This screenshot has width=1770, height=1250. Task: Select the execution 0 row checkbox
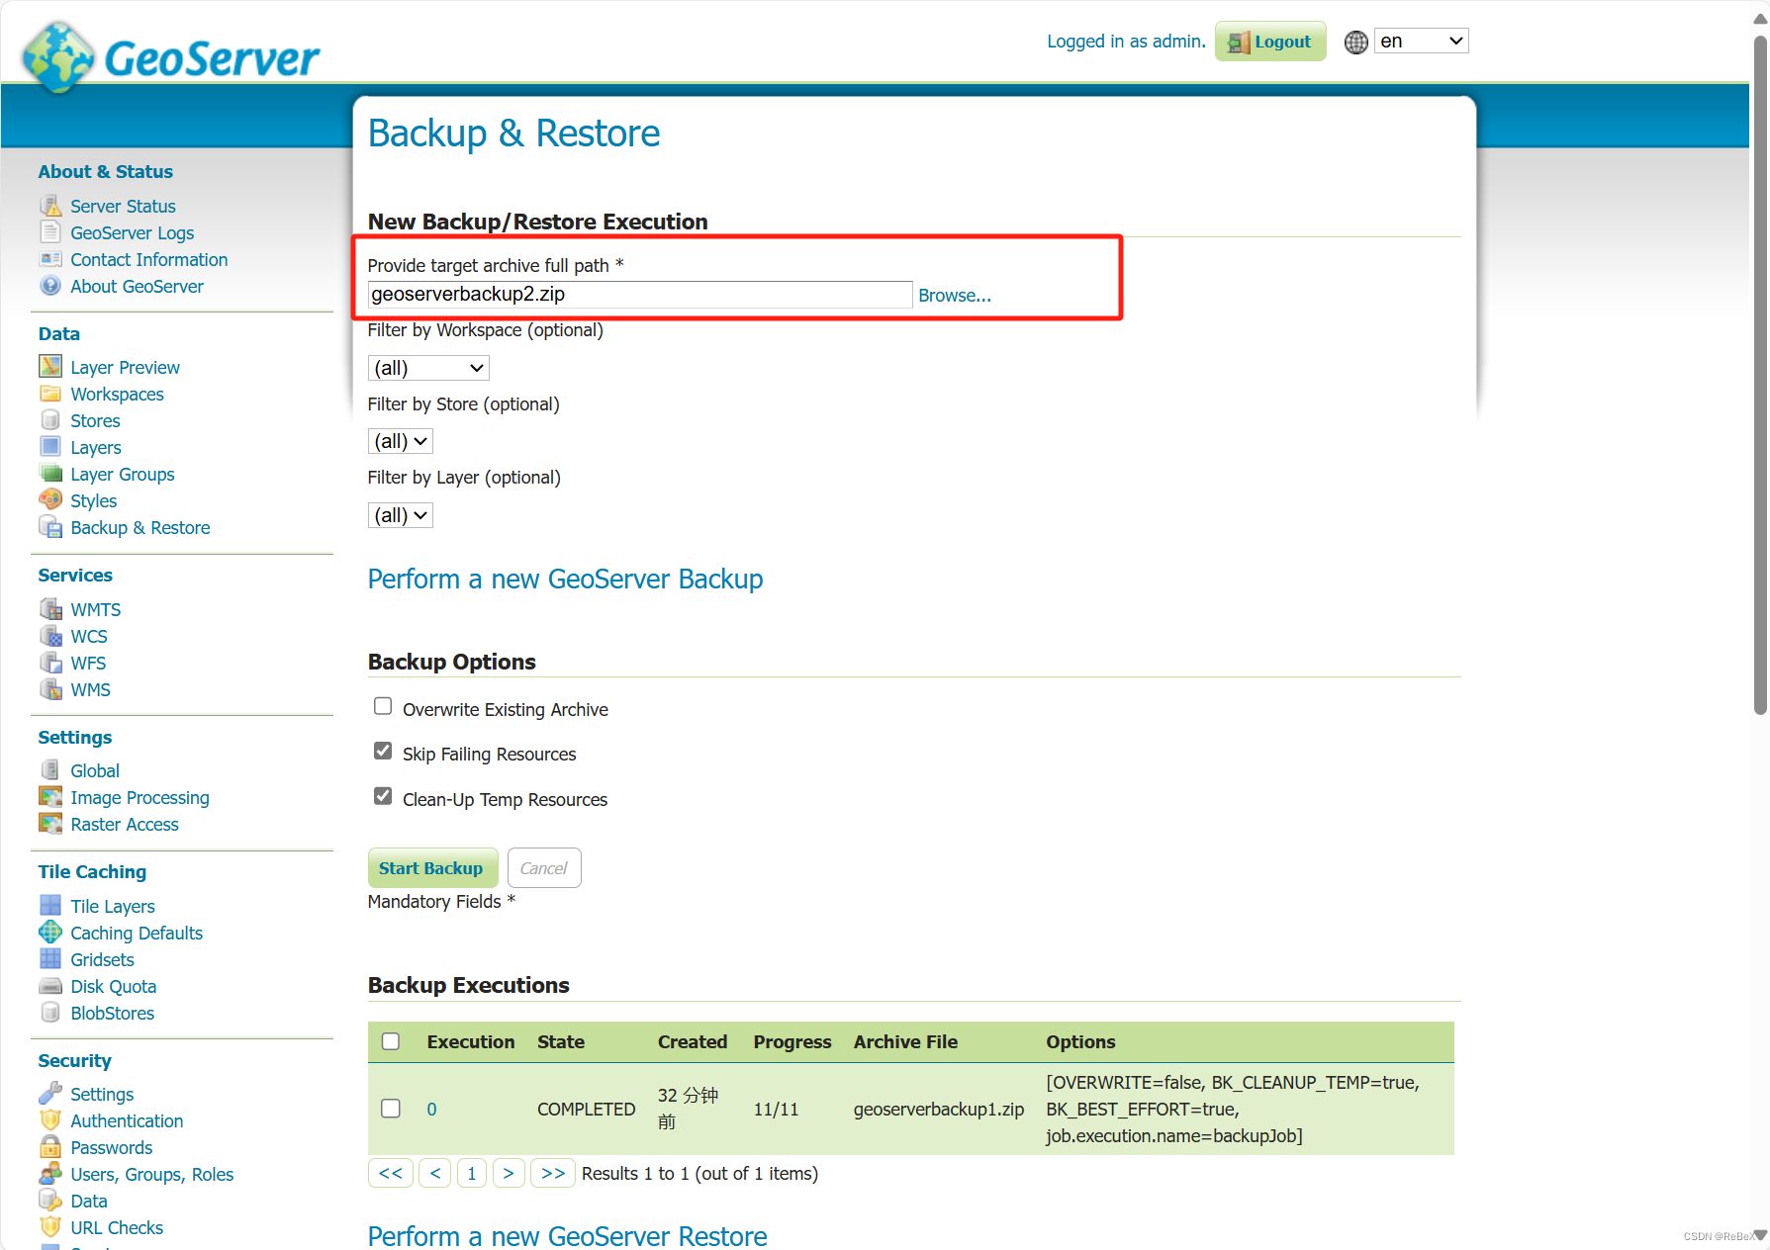click(391, 1109)
